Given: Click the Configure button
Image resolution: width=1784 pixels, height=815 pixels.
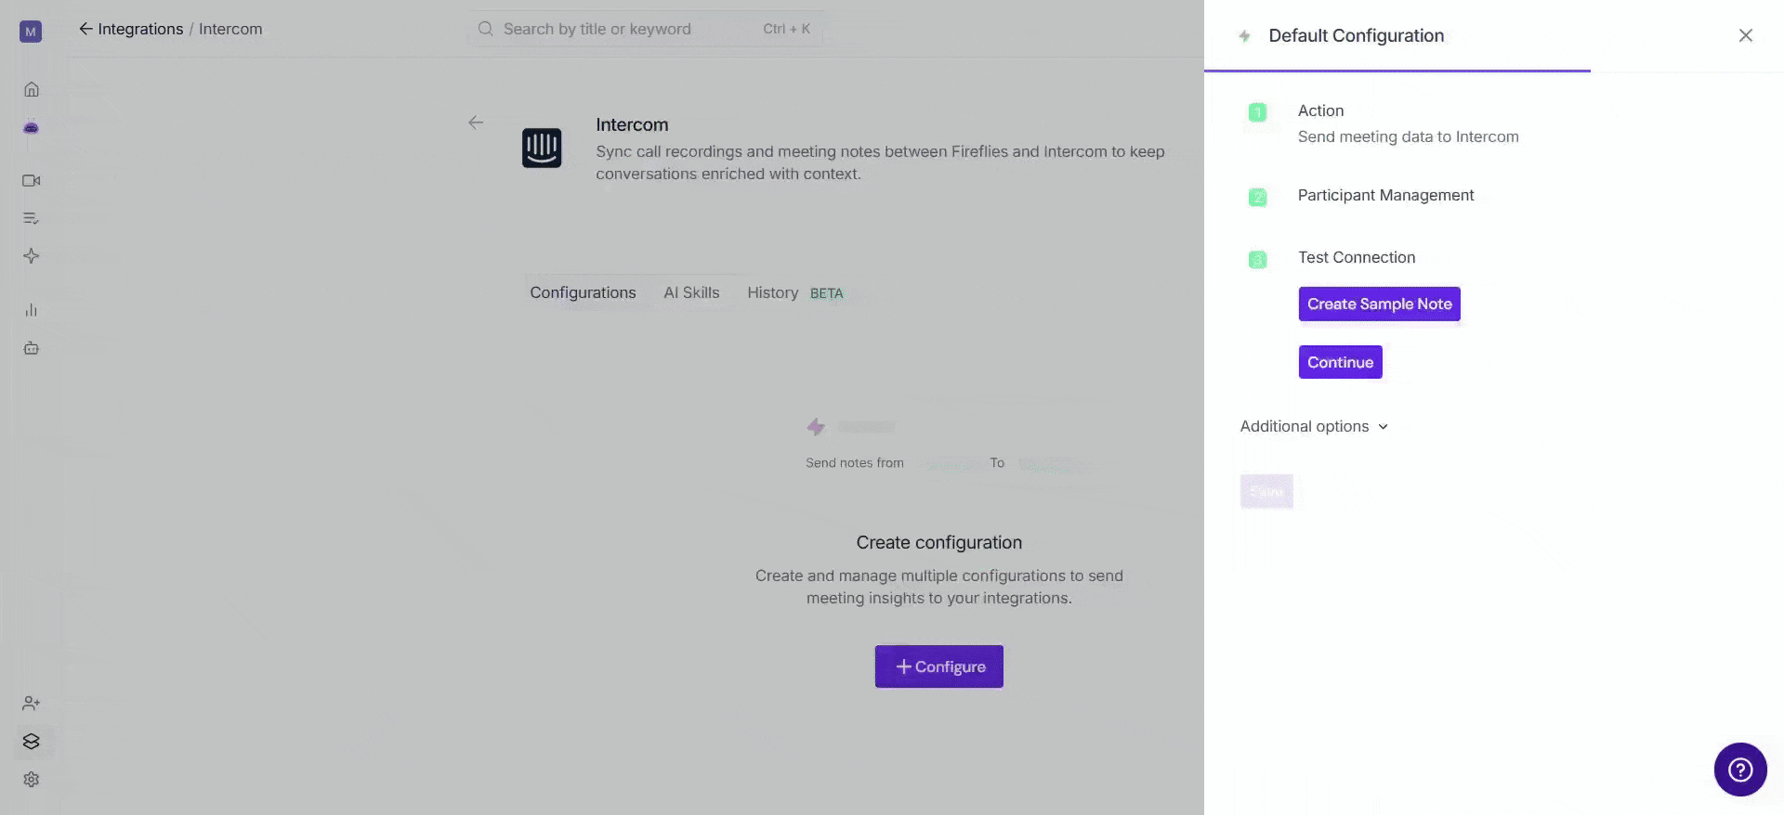Looking at the screenshot, I should click(939, 666).
